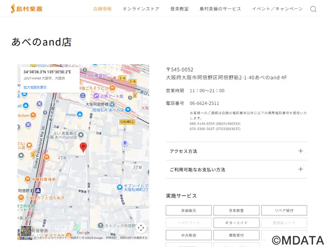Switch to satellite view thumbnail
The height and width of the screenshot is (247, 329).
pos(26,231)
